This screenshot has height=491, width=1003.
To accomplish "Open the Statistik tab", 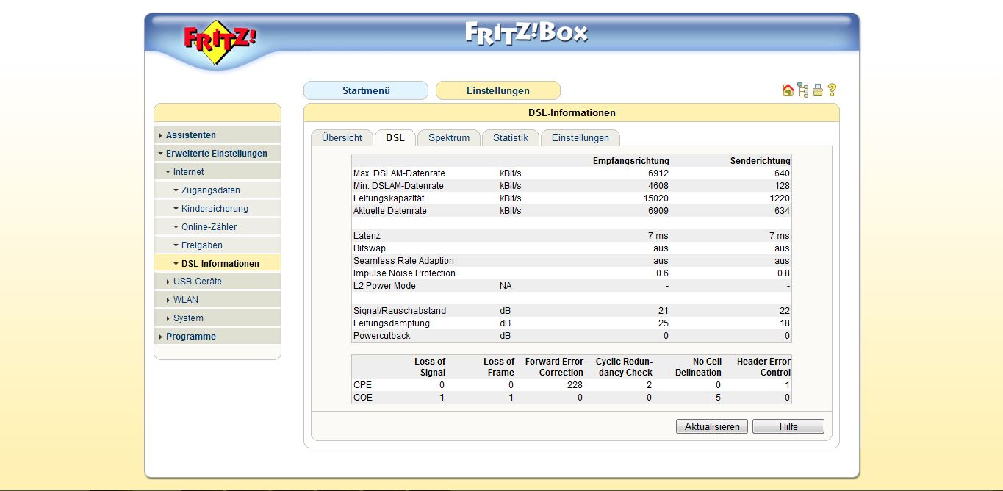I will pos(511,138).
